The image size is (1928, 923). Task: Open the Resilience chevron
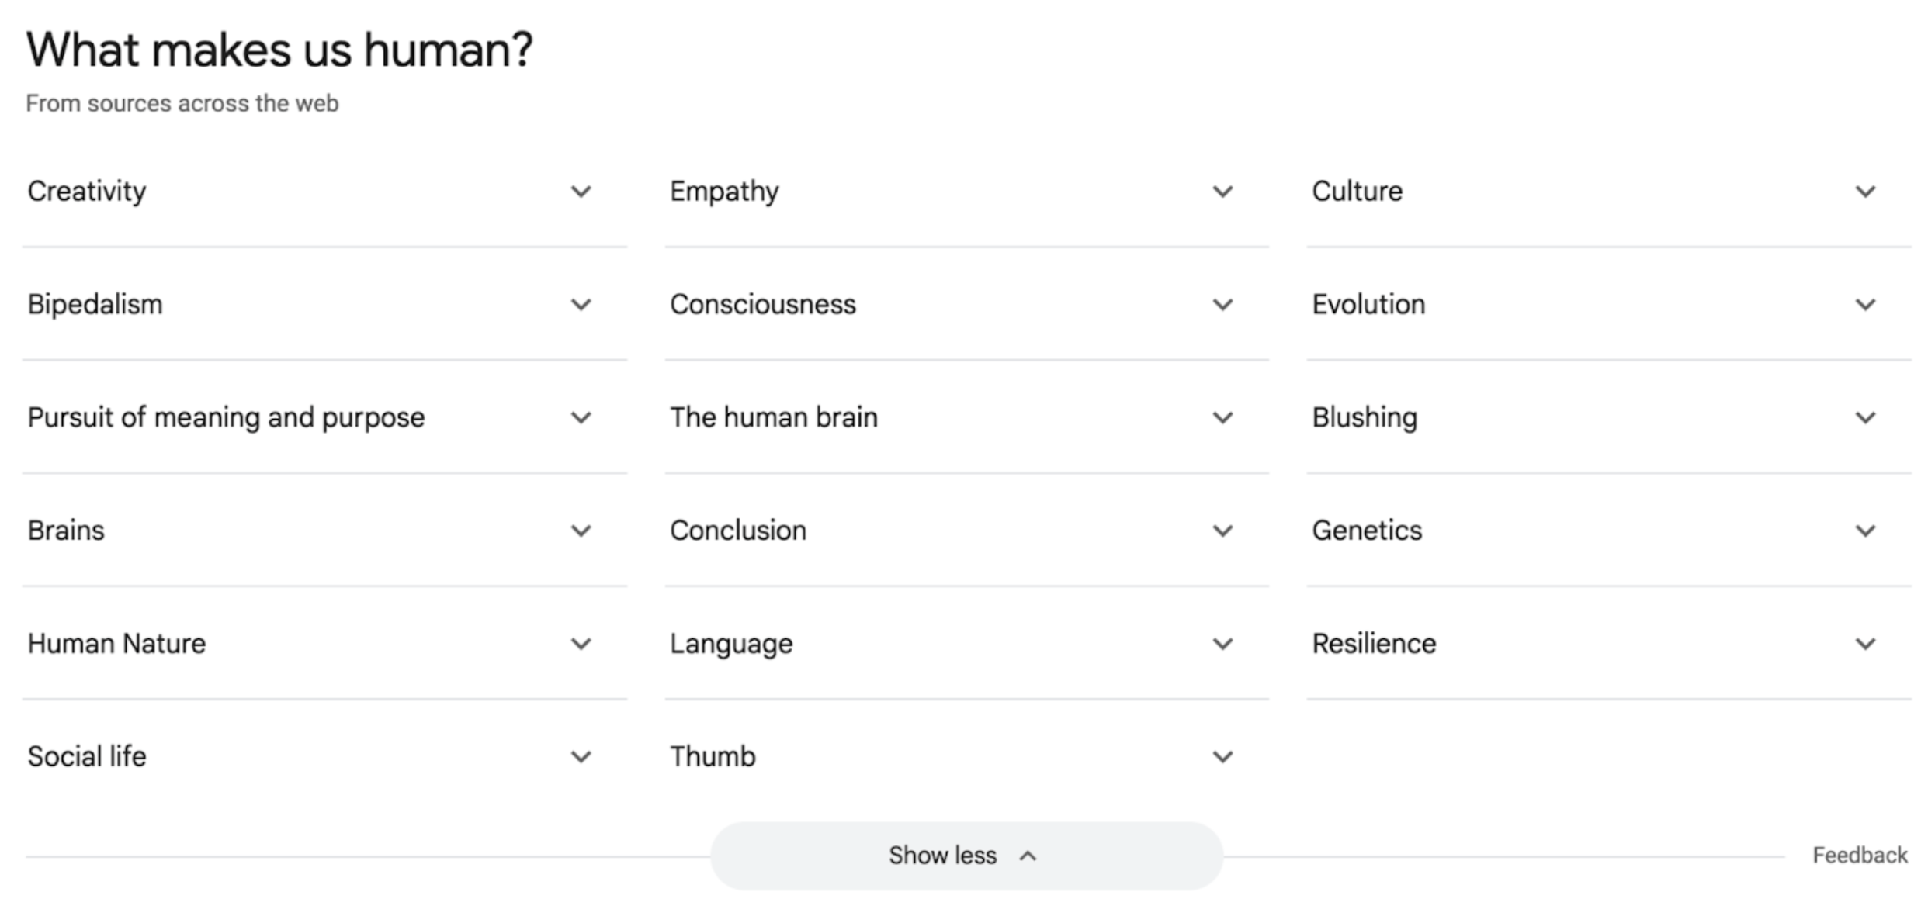point(1864,644)
